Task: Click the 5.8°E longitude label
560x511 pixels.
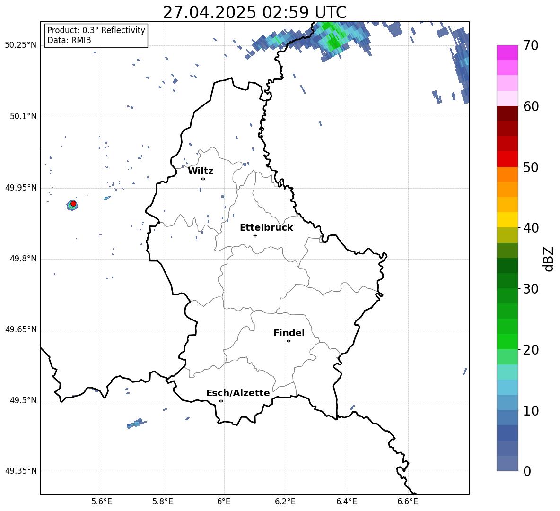Action: pyautogui.click(x=163, y=502)
